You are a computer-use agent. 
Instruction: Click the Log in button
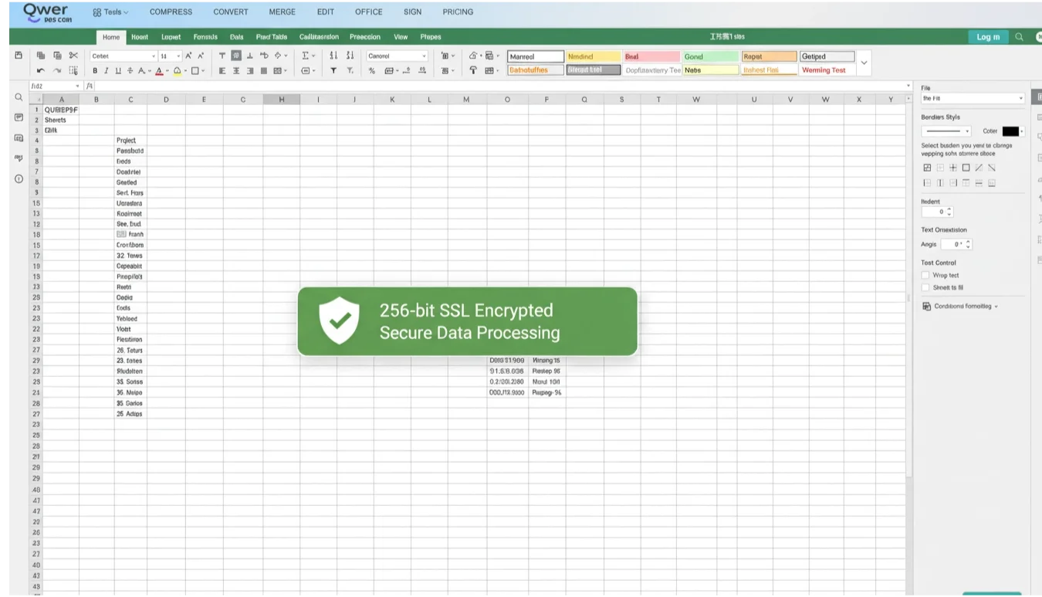pyautogui.click(x=988, y=37)
